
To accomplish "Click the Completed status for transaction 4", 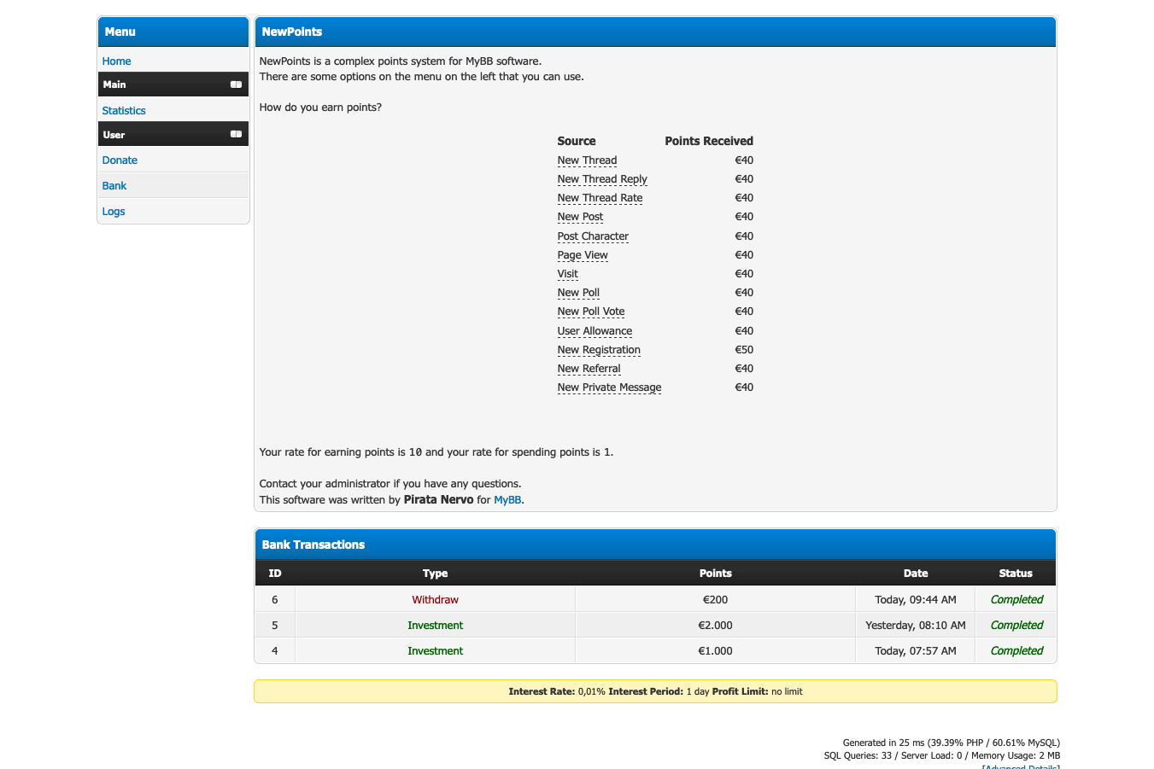I will 1016,651.
